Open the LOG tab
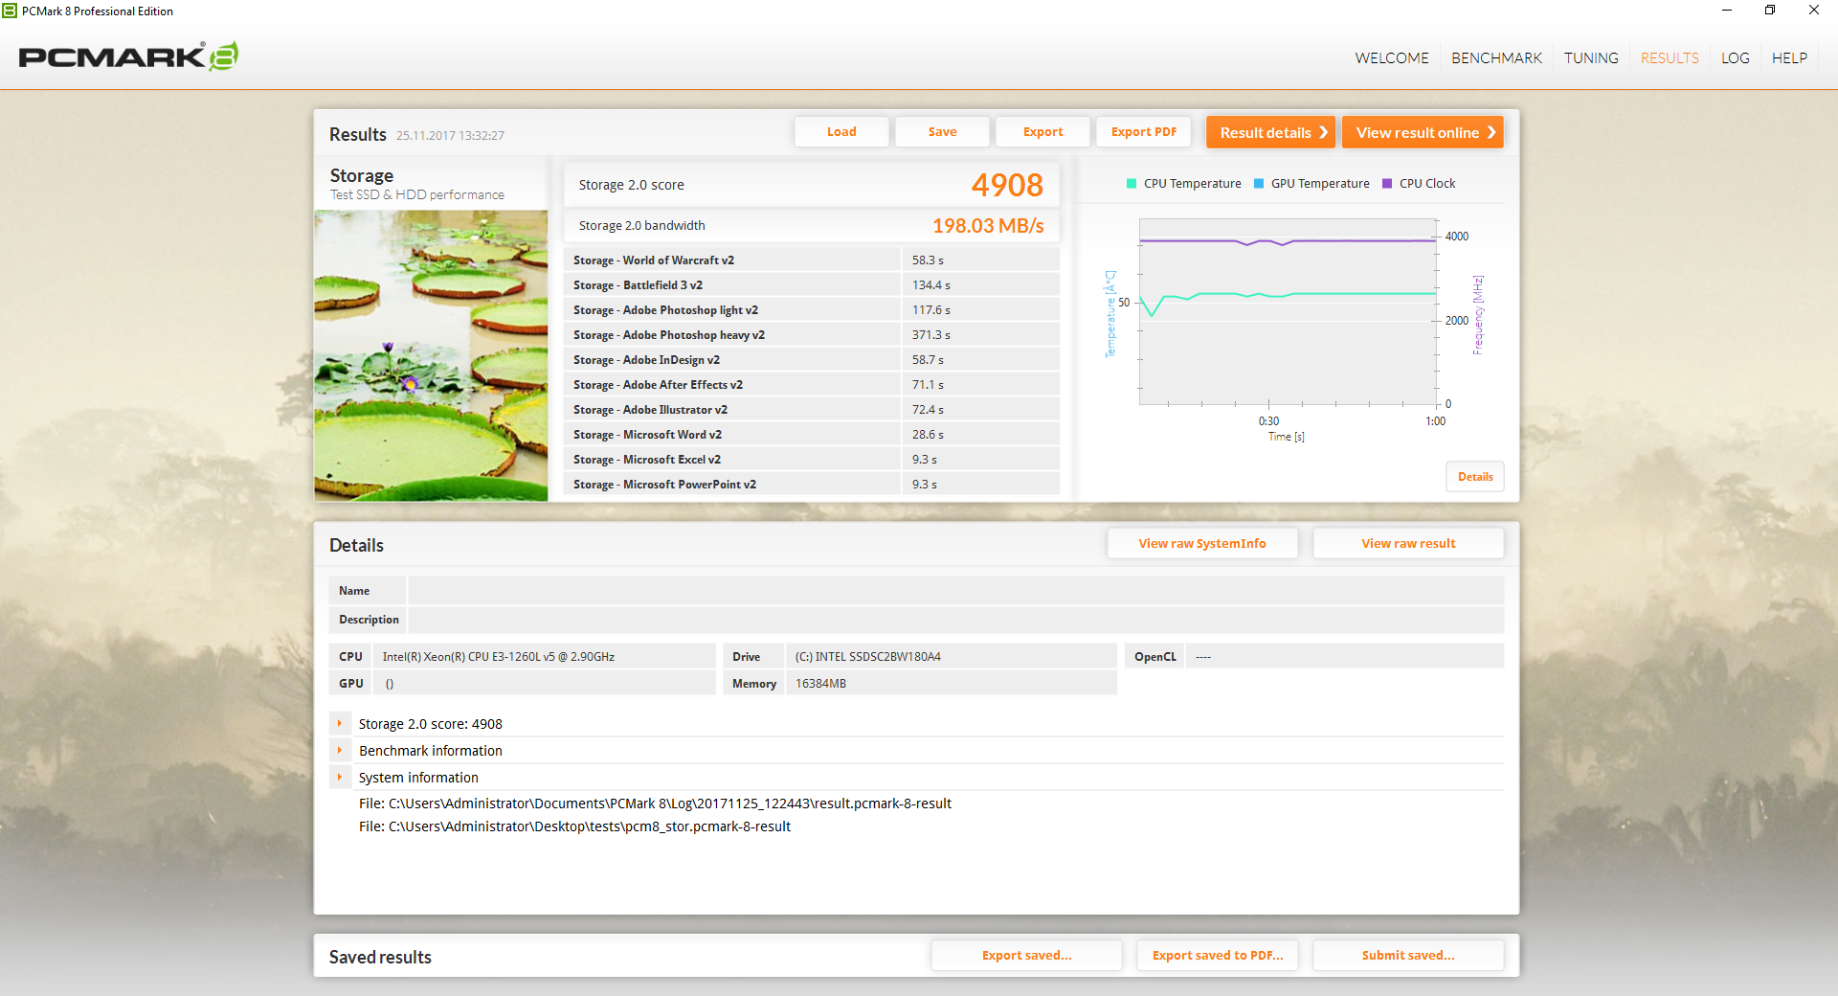This screenshot has width=1838, height=996. pyautogui.click(x=1735, y=58)
